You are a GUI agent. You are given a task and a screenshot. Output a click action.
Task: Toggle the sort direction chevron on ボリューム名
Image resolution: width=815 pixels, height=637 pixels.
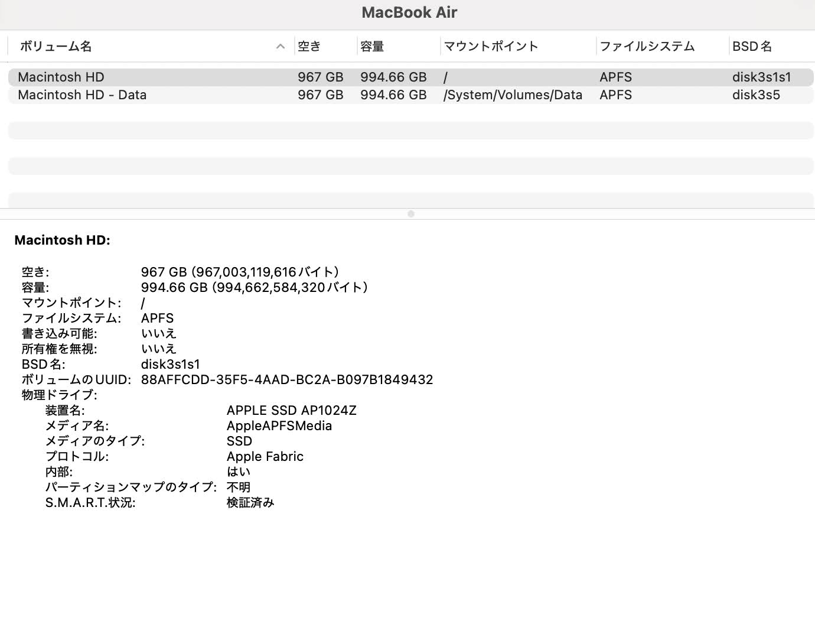click(280, 46)
